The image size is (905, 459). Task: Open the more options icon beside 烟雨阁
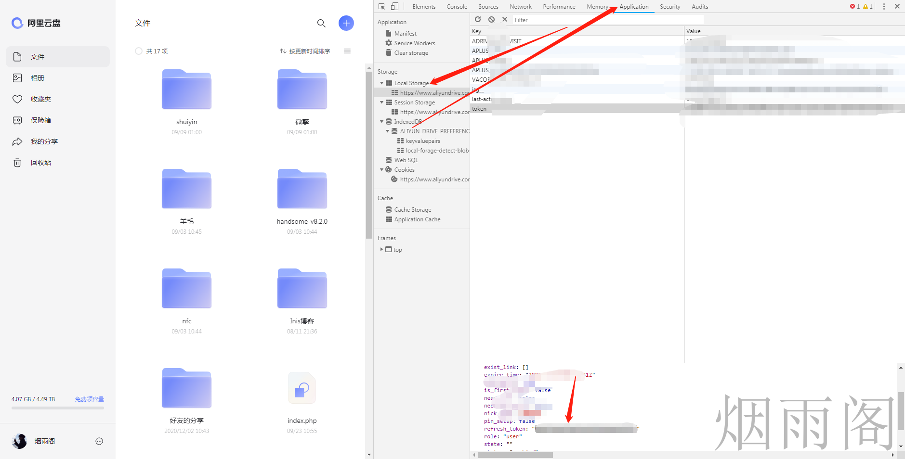point(99,441)
